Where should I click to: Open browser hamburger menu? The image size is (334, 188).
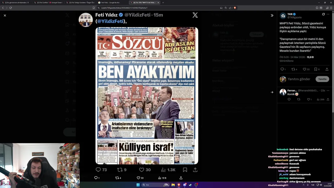pos(331,8)
